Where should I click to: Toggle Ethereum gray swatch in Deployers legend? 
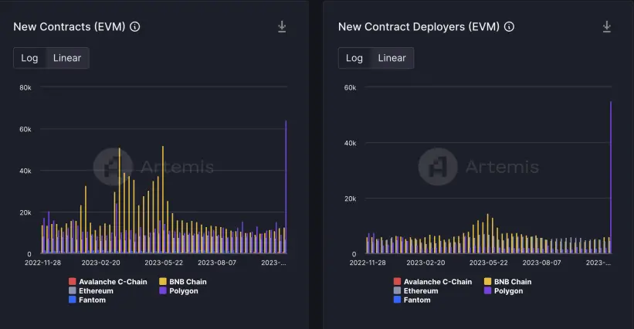click(397, 290)
